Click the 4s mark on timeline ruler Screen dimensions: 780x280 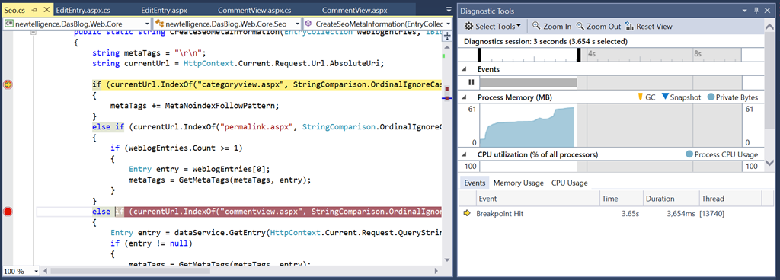point(592,53)
